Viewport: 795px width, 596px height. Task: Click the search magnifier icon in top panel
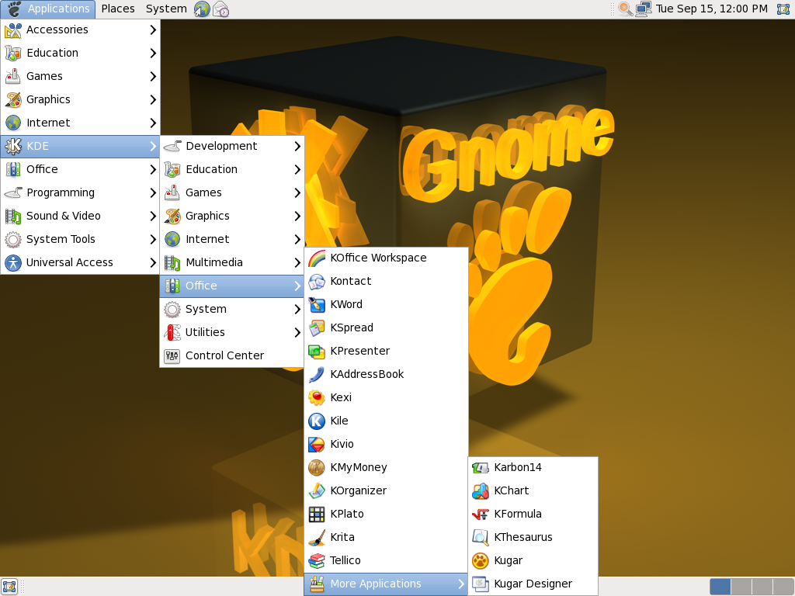625,9
